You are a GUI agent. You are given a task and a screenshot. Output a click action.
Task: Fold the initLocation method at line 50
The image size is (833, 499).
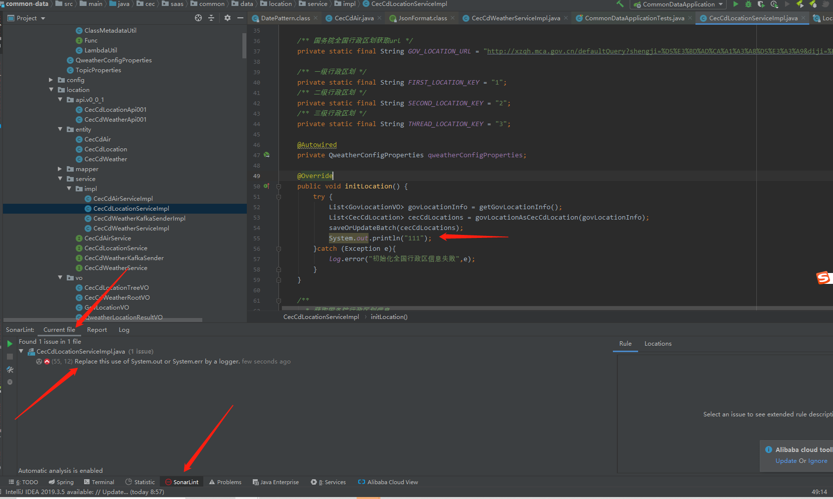coord(278,186)
